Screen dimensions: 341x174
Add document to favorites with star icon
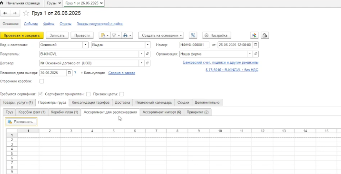[x=26, y=13]
